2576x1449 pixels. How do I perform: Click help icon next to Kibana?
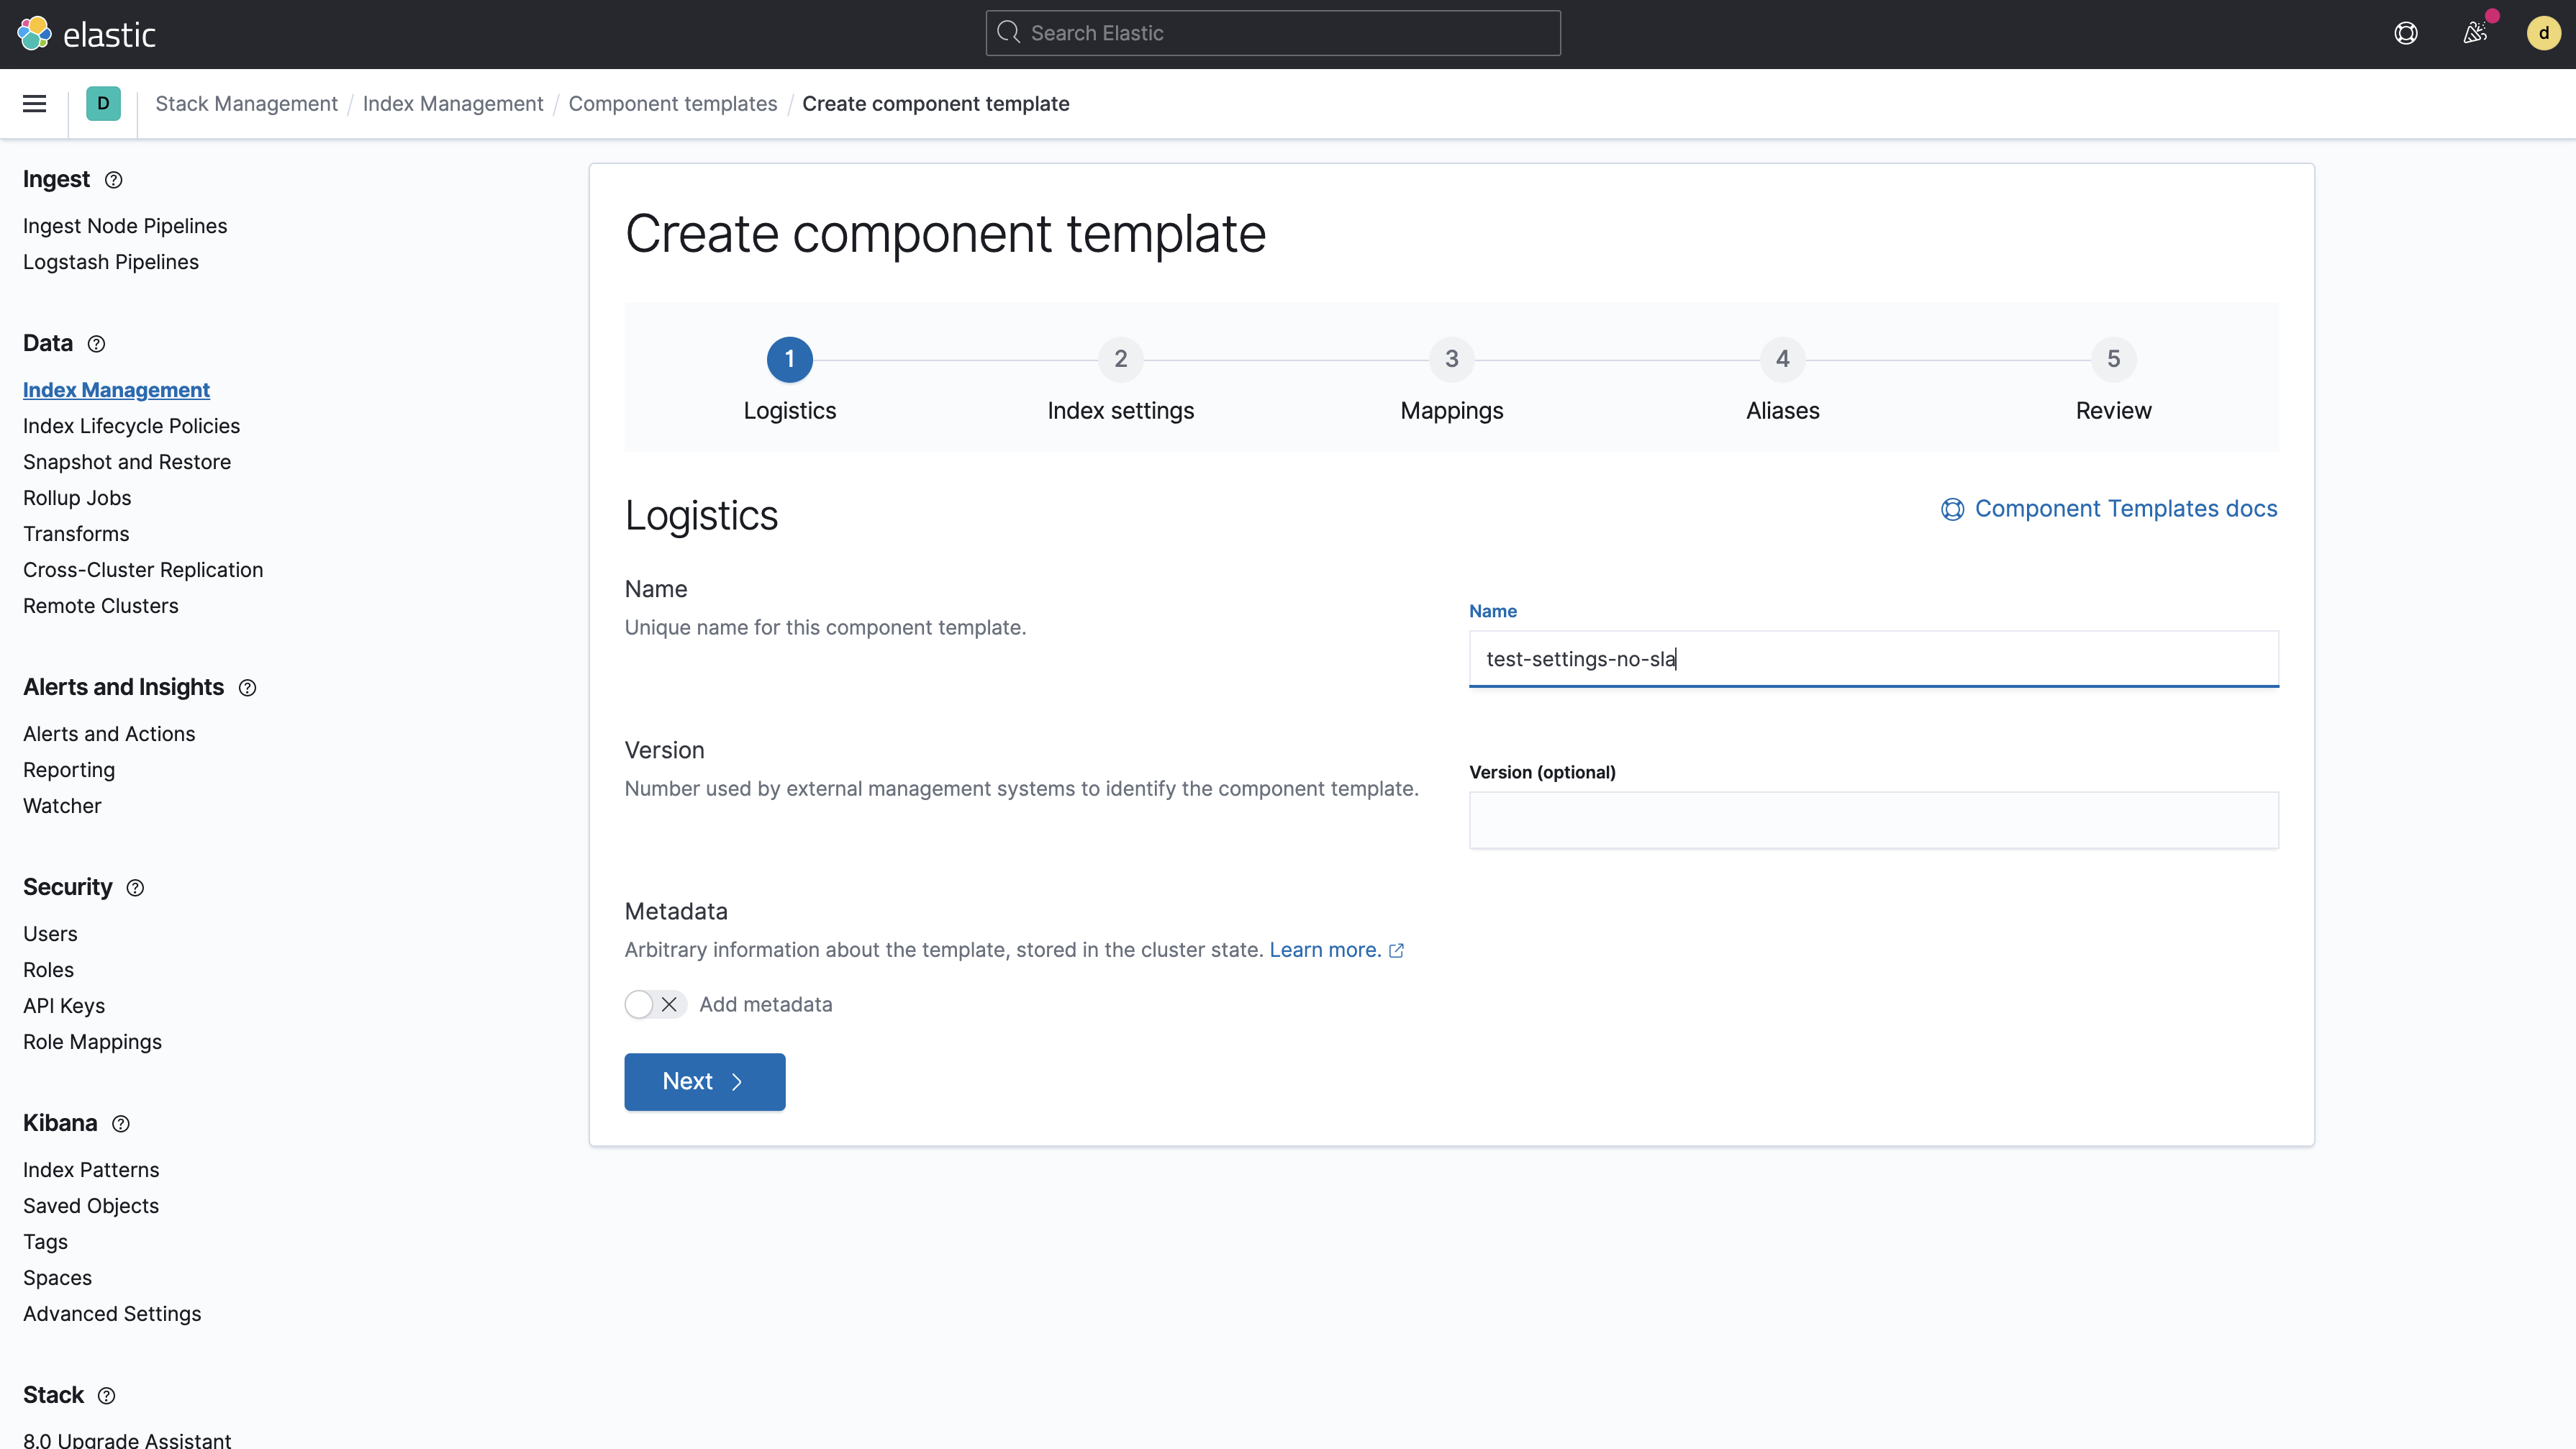[x=121, y=1124]
